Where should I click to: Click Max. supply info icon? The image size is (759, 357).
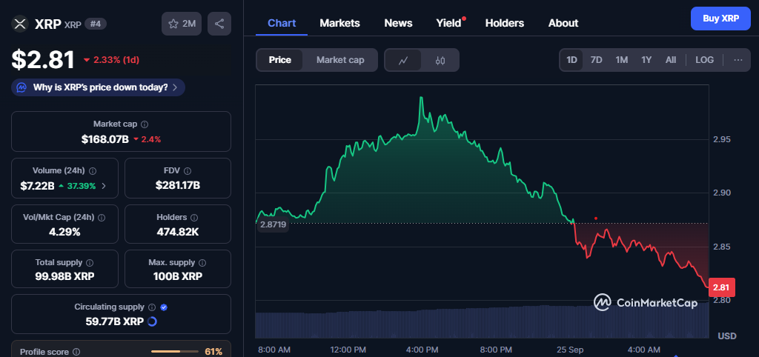point(202,263)
